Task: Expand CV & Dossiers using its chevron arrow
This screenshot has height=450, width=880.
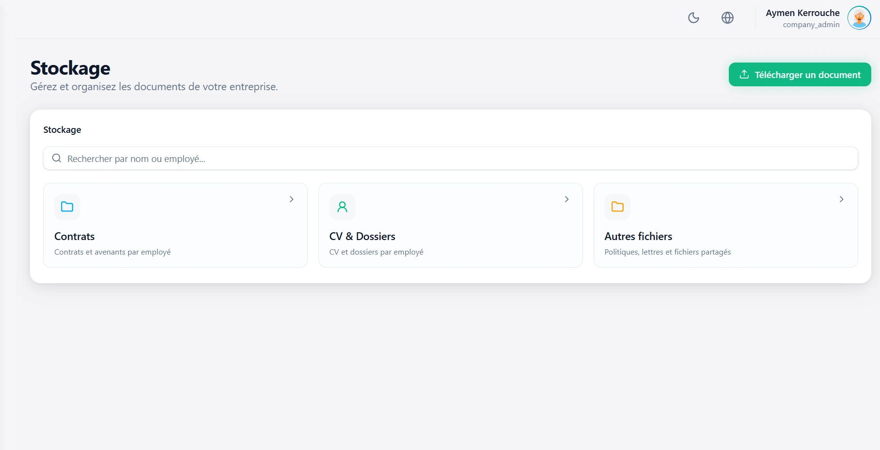Action: coord(566,199)
